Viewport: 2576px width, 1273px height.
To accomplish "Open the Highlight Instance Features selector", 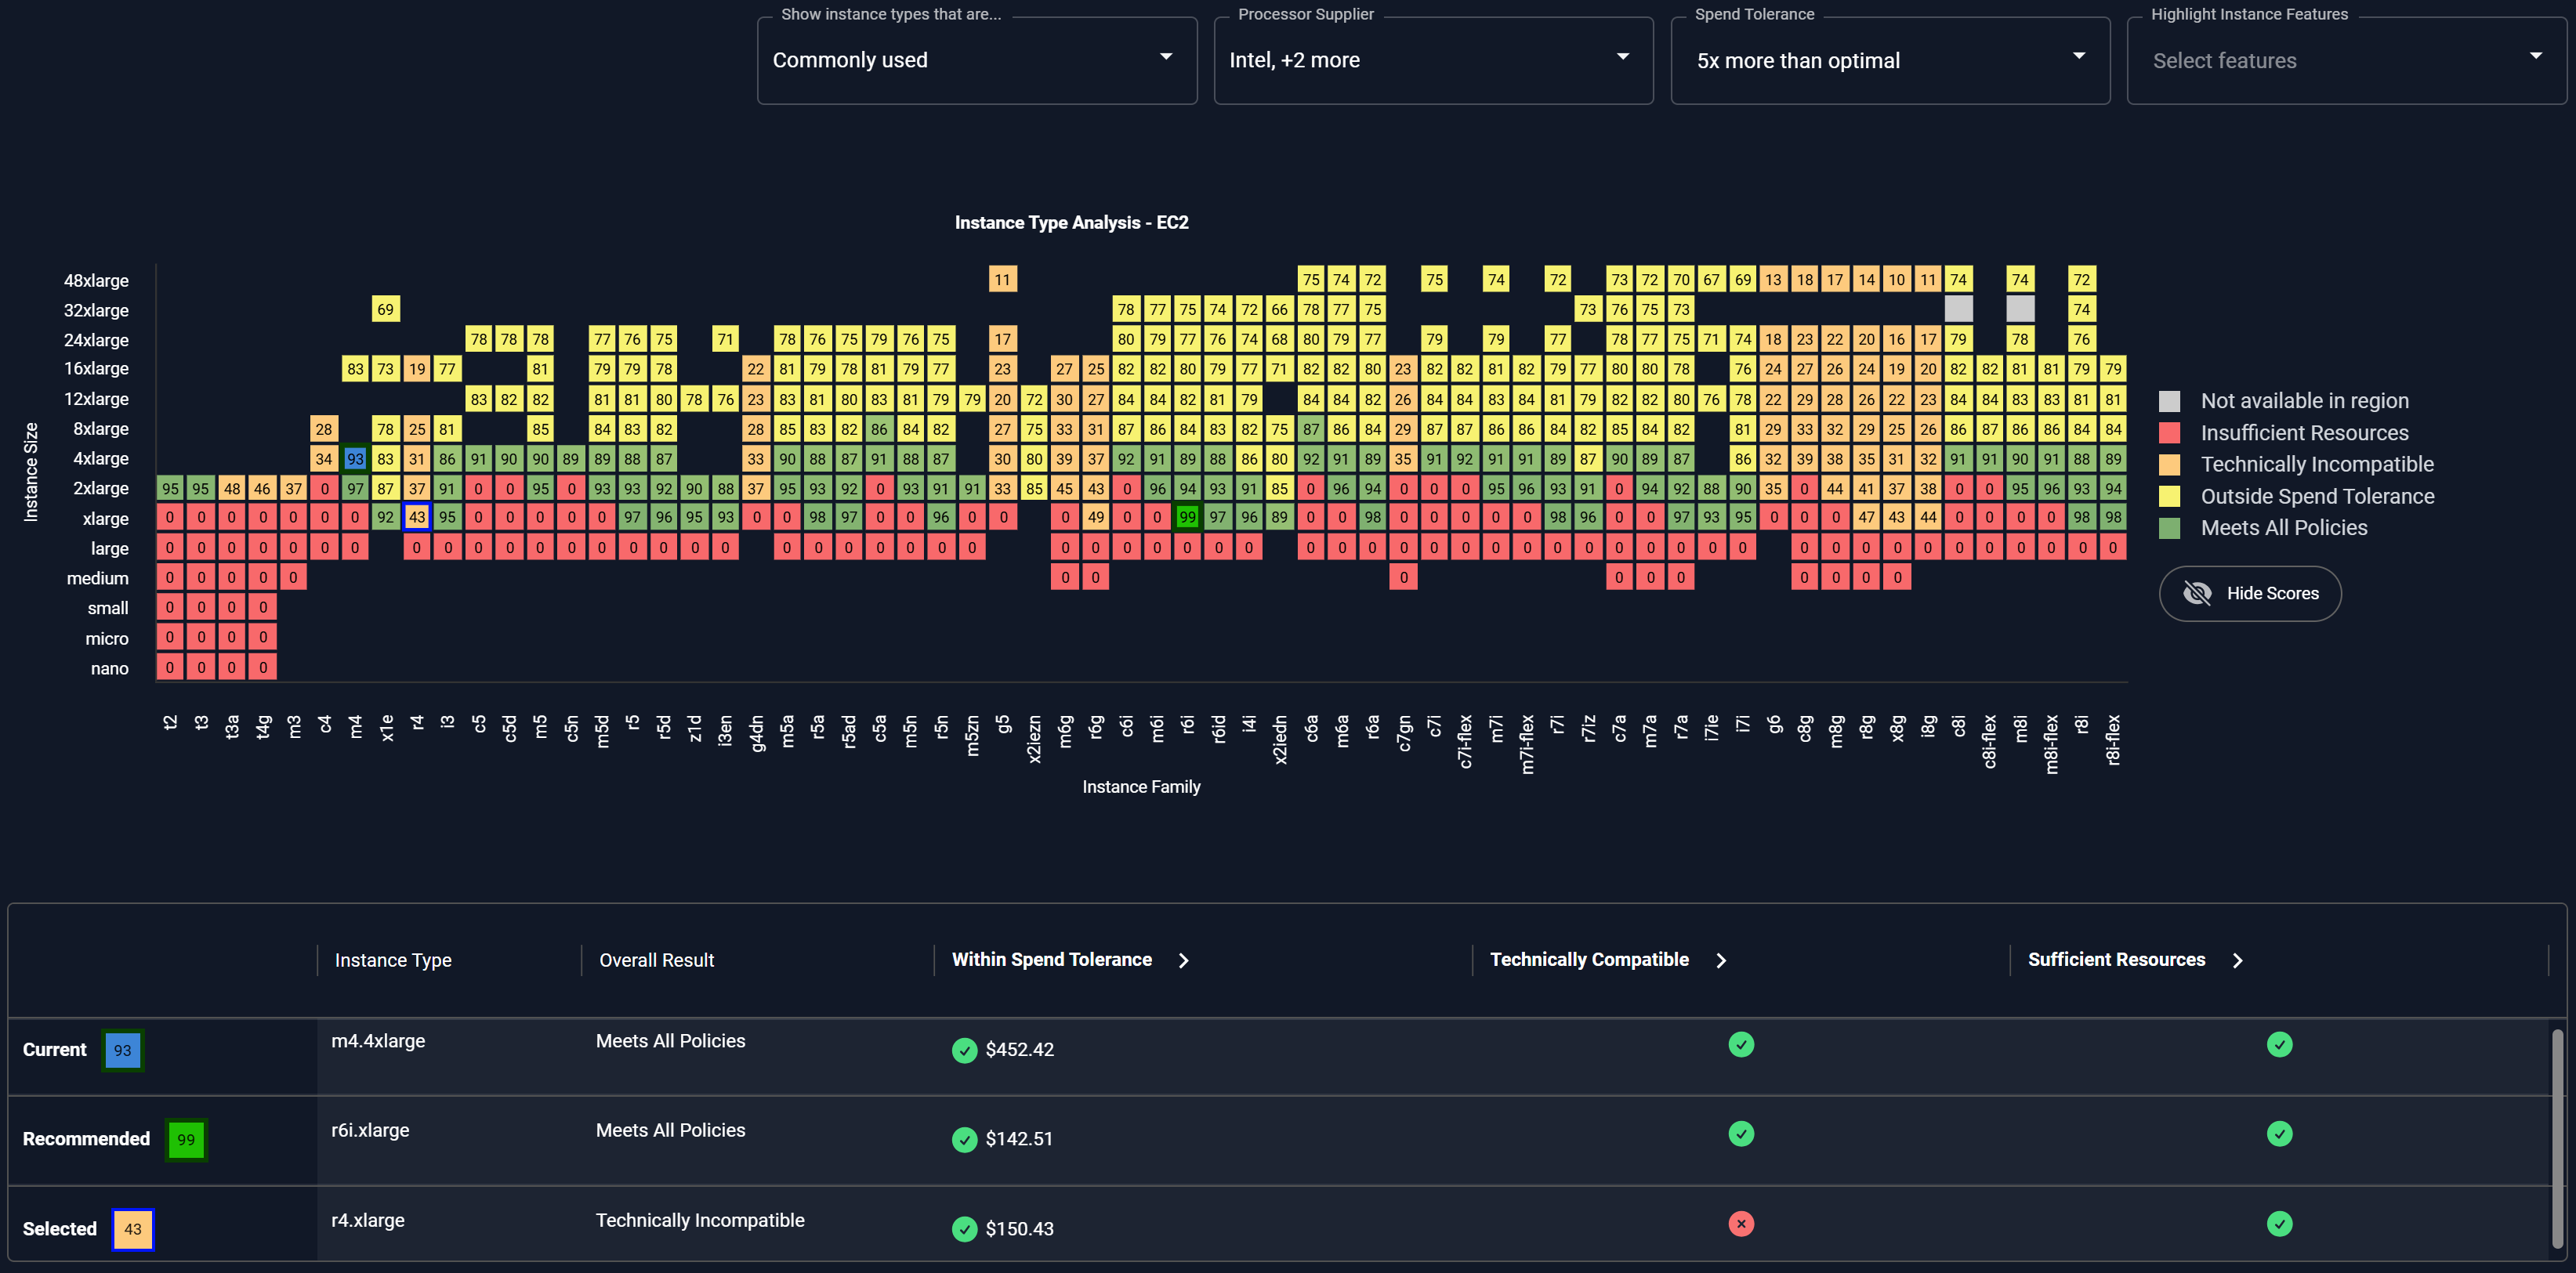I will tap(2345, 60).
